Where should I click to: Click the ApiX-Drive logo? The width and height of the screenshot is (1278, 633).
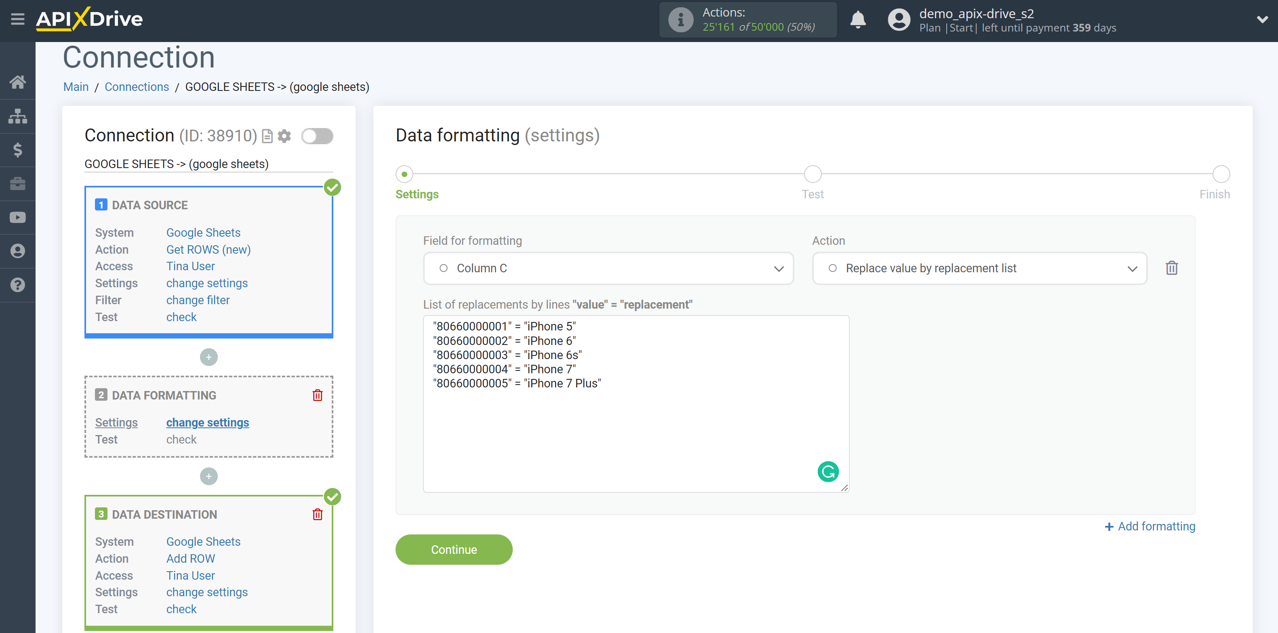pyautogui.click(x=89, y=19)
